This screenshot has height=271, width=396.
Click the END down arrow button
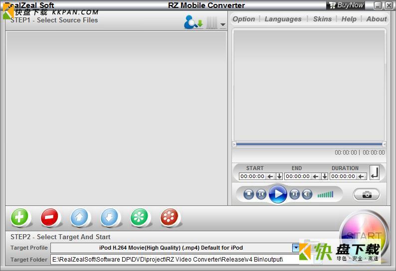(325, 177)
